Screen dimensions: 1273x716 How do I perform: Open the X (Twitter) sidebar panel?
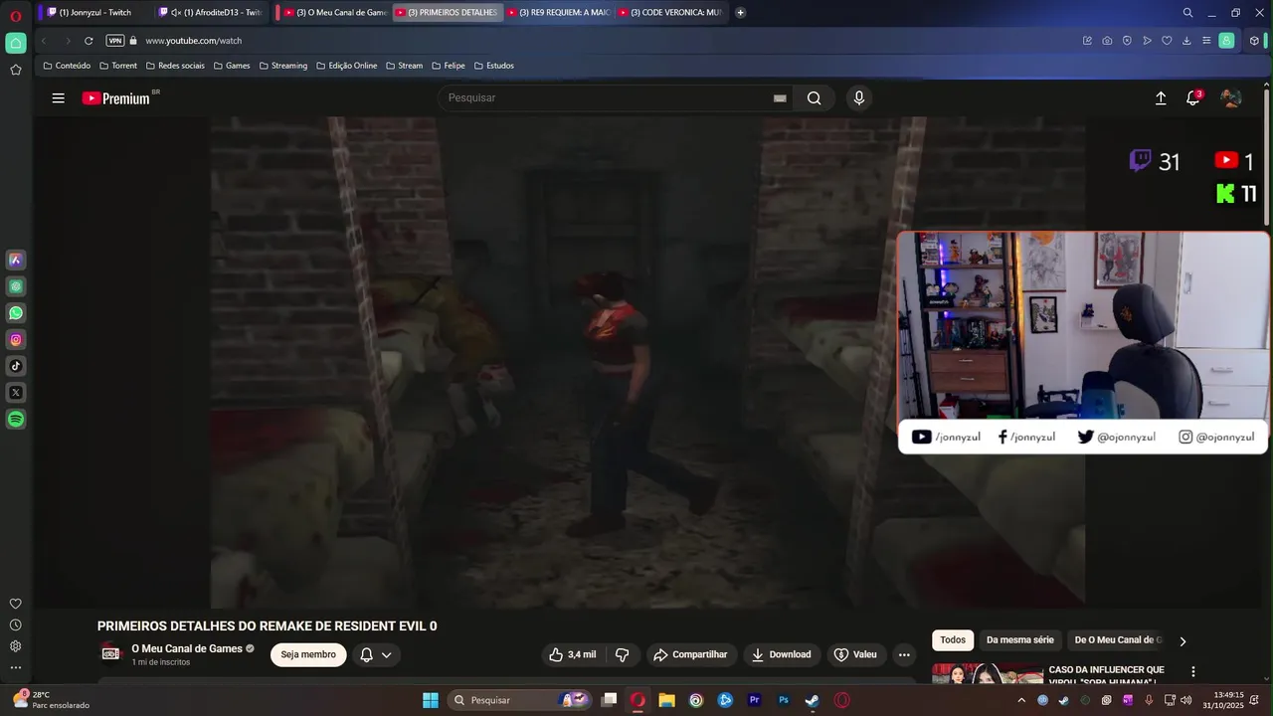tap(16, 393)
